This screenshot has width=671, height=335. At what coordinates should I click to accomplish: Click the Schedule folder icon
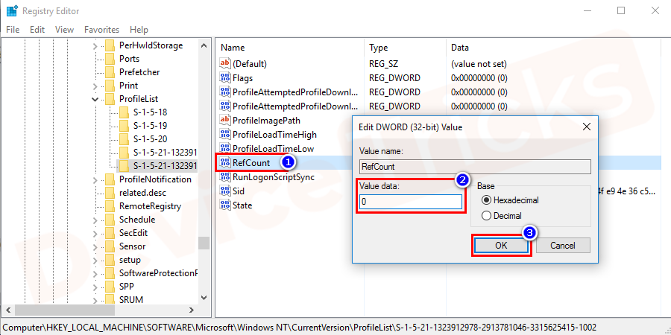click(x=110, y=220)
